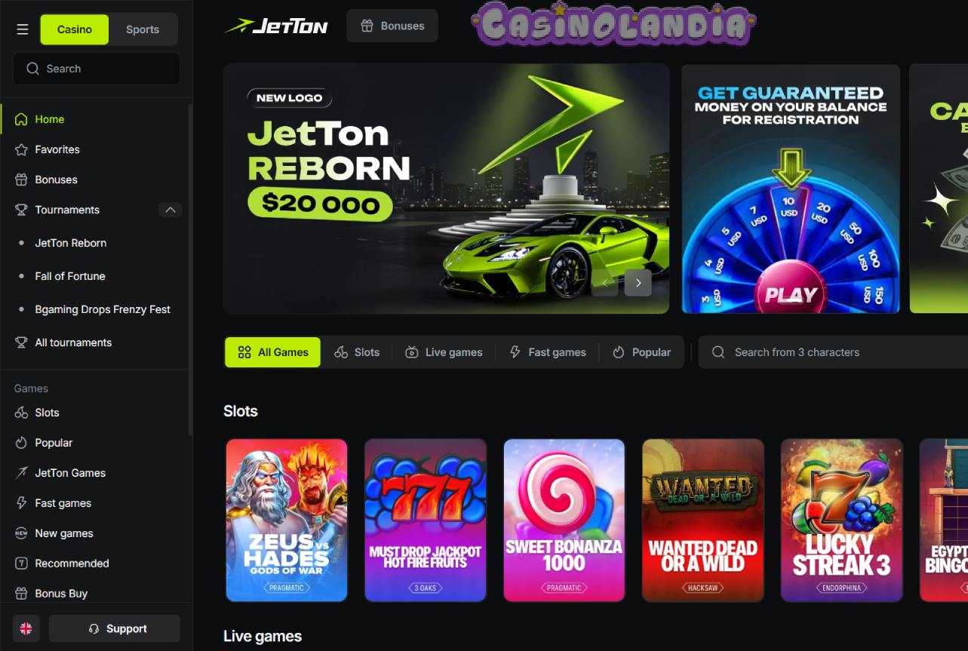Open the language selector UK flag
The image size is (968, 651).
coord(26,628)
